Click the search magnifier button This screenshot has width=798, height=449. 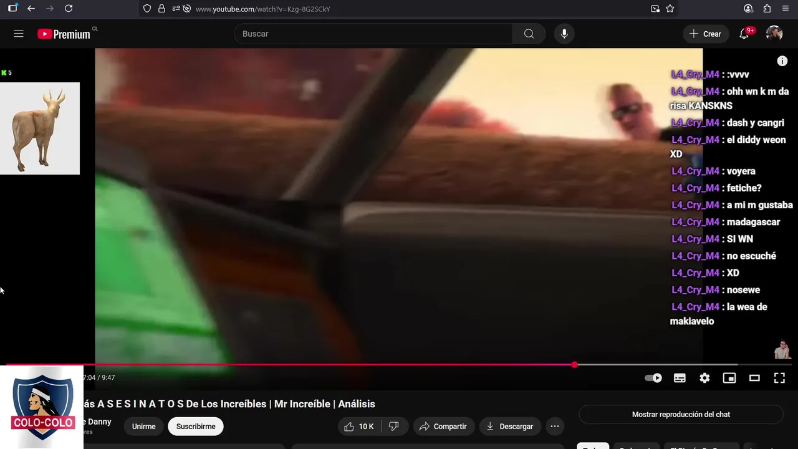(529, 34)
